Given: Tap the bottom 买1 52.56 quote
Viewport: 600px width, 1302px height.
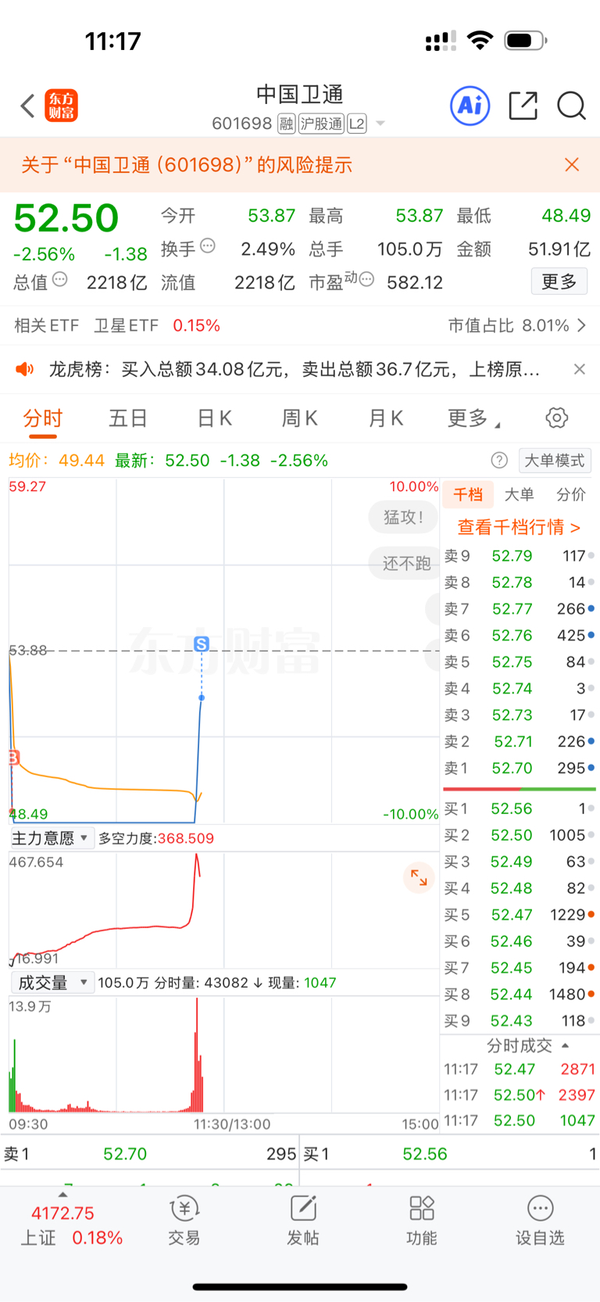Looking at the screenshot, I should [x=449, y=1153].
